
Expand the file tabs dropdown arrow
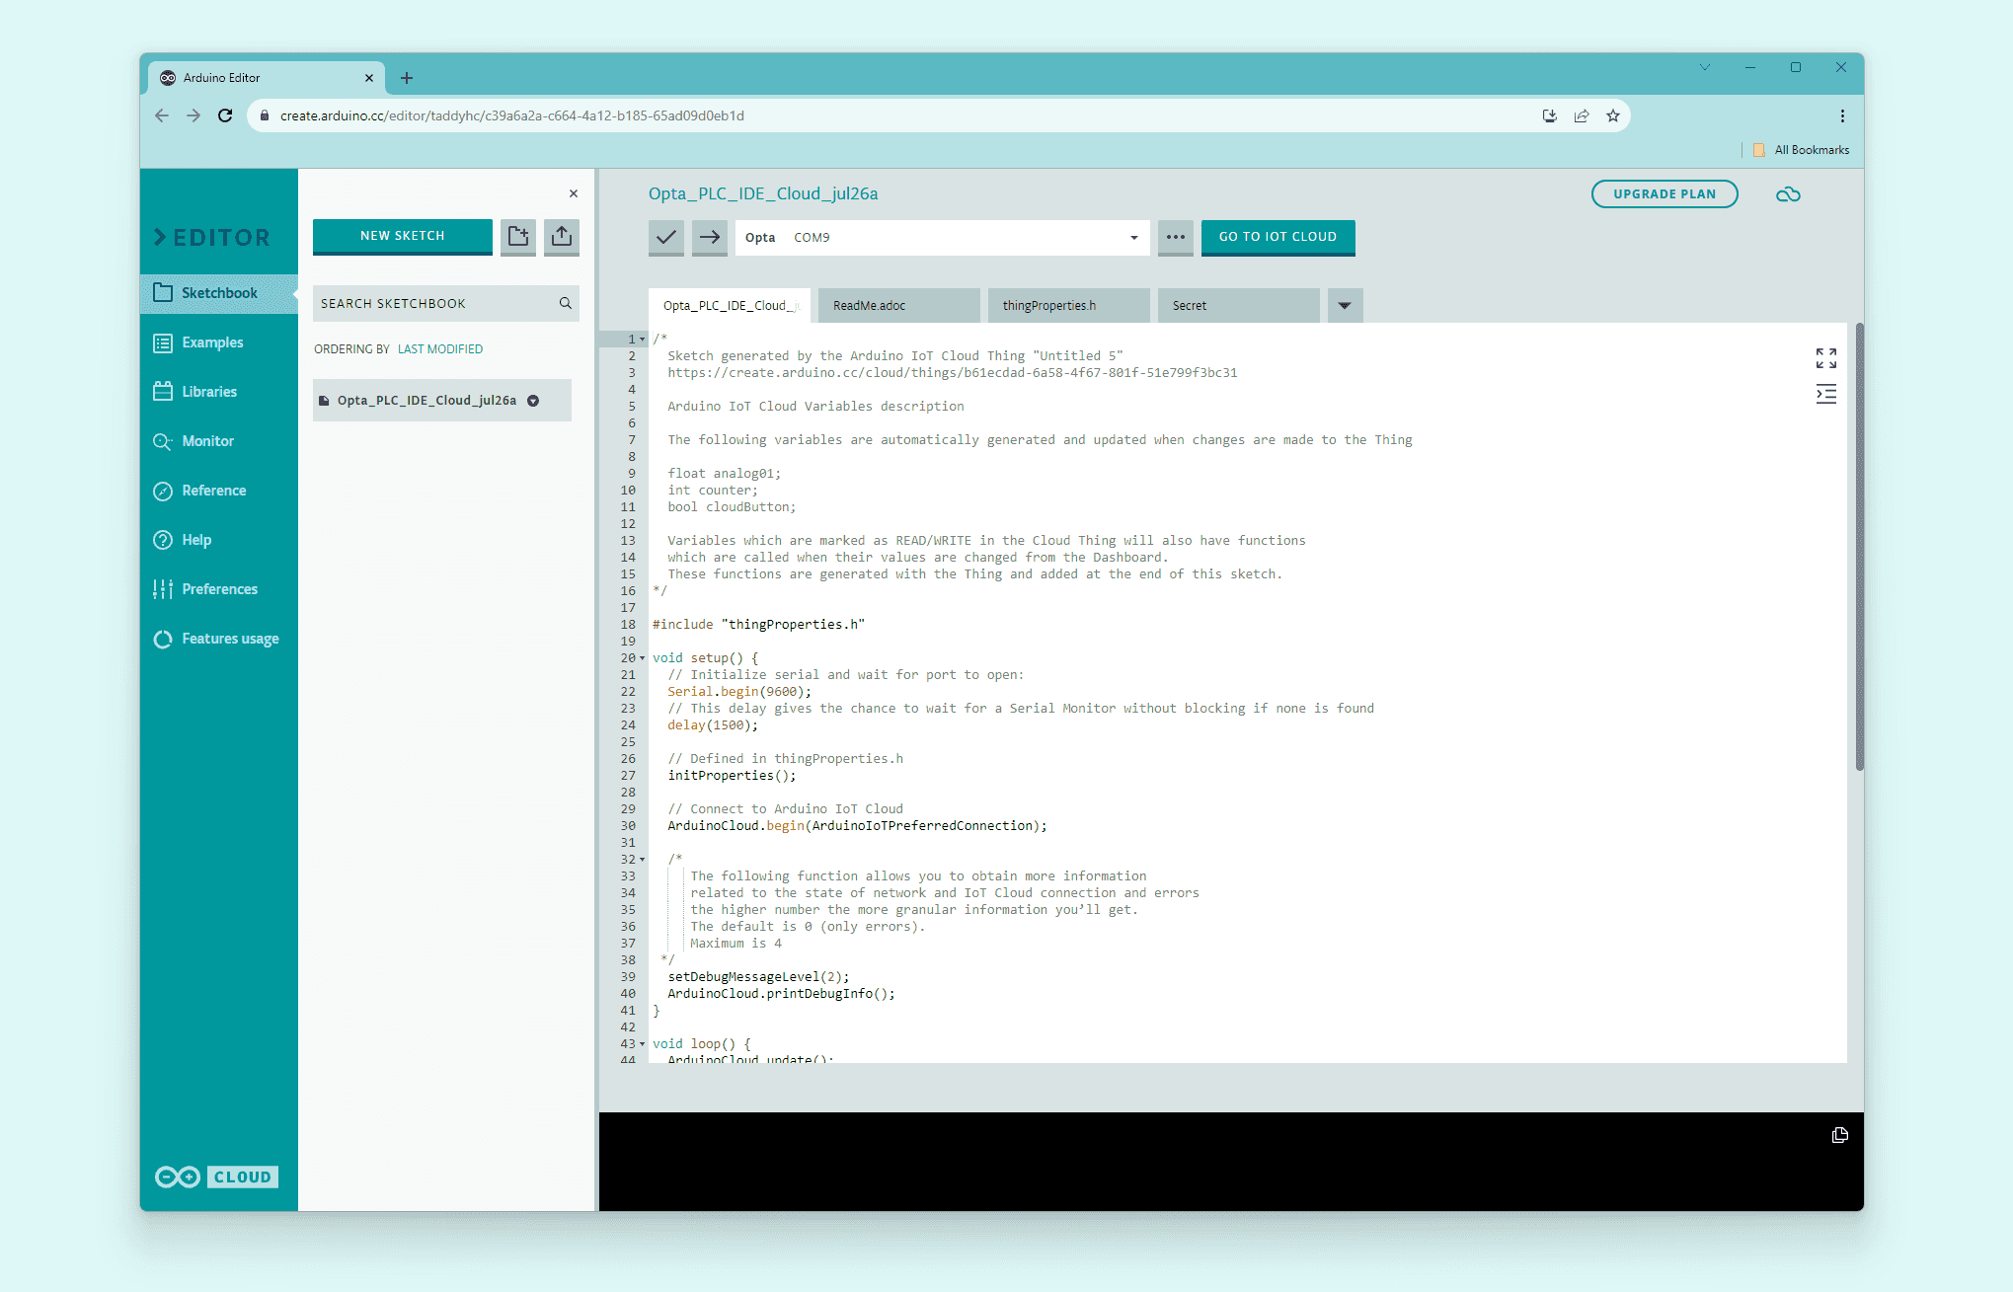pyautogui.click(x=1345, y=305)
